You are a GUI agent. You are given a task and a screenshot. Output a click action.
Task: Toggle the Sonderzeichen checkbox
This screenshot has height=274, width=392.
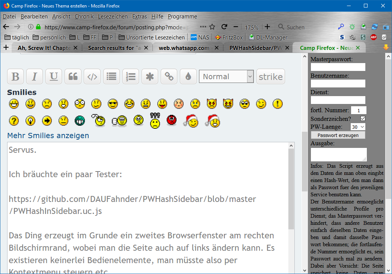click(363, 119)
